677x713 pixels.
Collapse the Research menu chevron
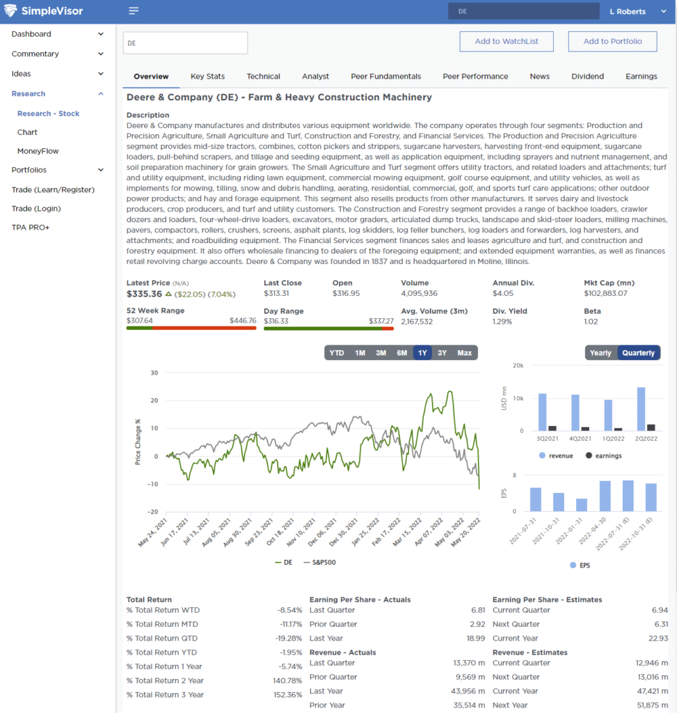(101, 94)
